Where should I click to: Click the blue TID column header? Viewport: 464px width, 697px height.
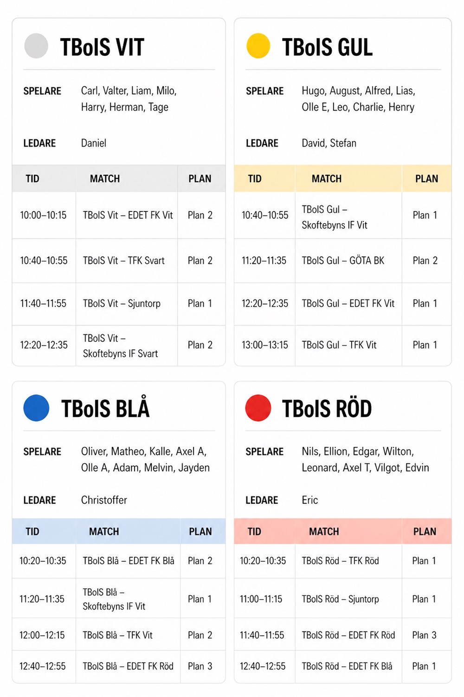point(32,532)
